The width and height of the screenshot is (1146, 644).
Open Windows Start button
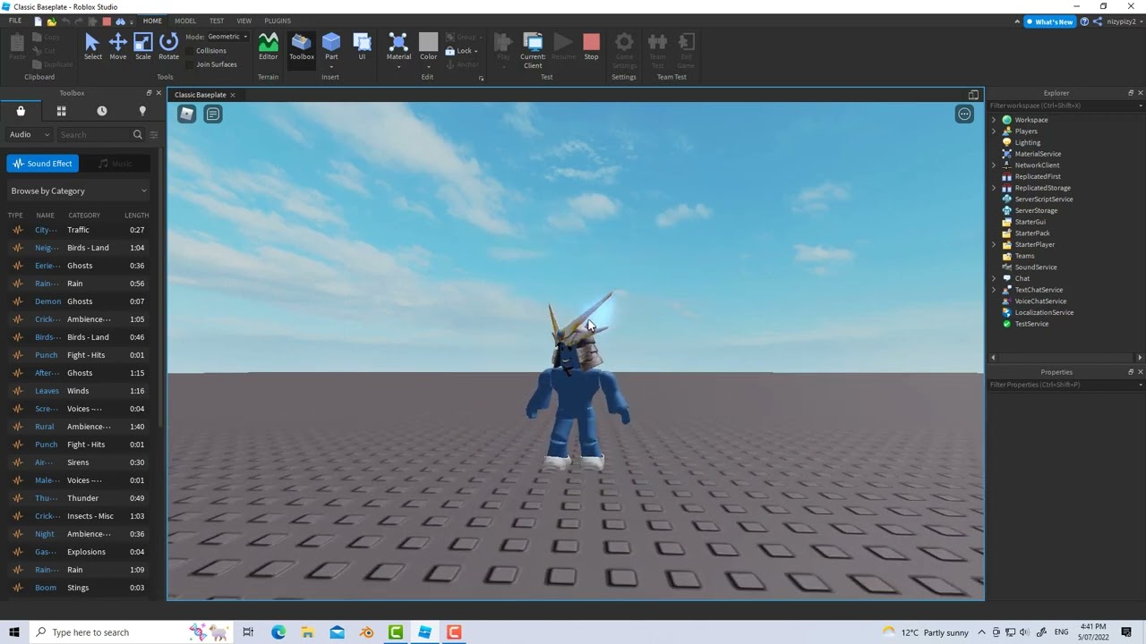(x=13, y=632)
